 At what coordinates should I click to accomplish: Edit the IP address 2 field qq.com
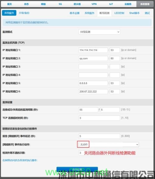pyautogui.click(x=93, y=59)
